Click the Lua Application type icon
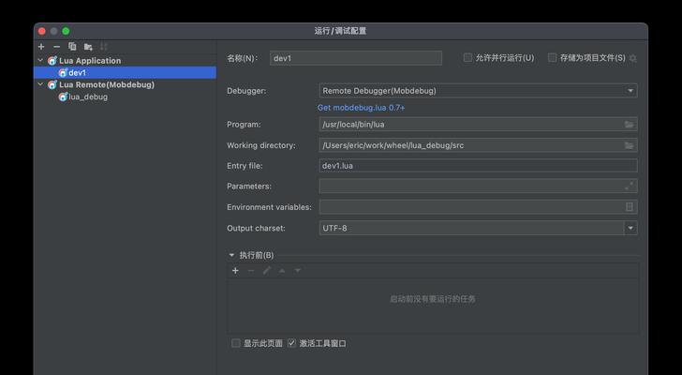The height and width of the screenshot is (375, 682). [x=52, y=61]
